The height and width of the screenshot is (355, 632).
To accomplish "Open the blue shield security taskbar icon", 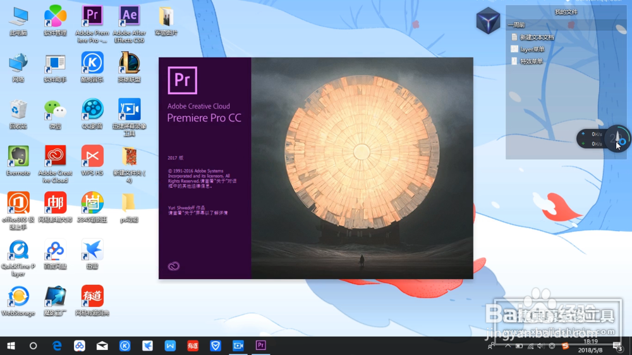I will click(216, 346).
